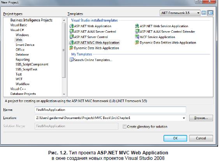
Task: Switch templates to small icons view
Action: [x=210, y=13]
